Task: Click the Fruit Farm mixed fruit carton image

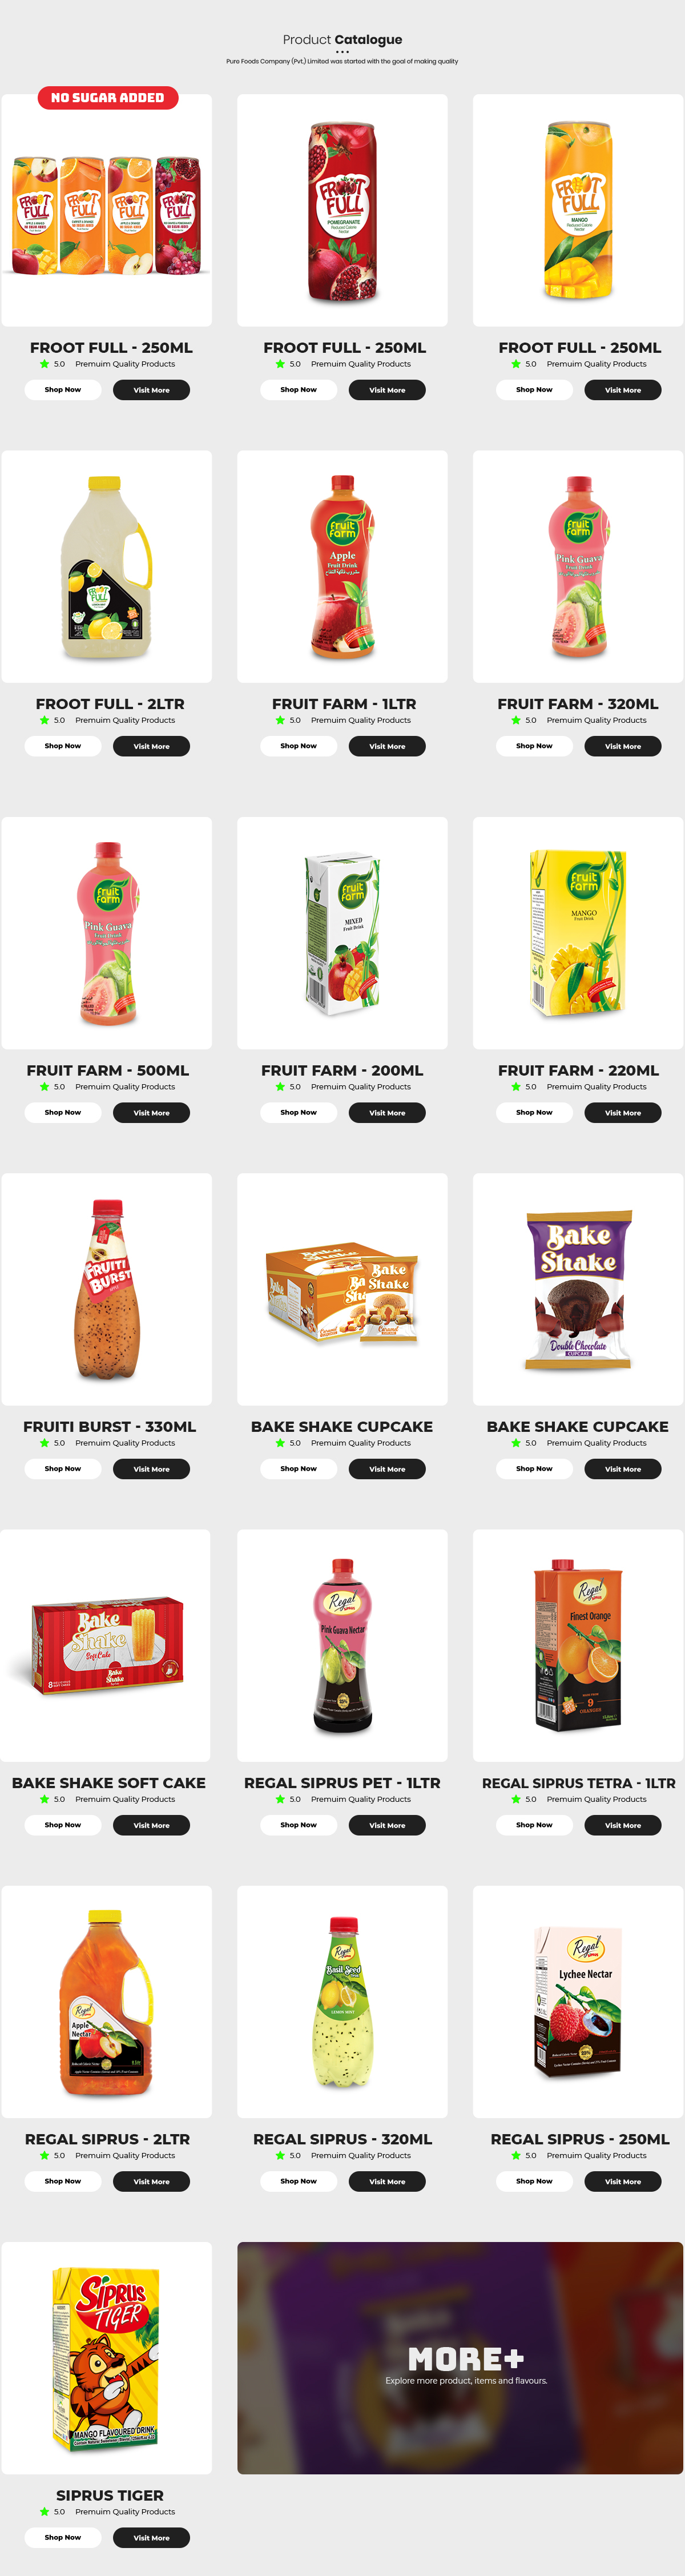Action: point(342,933)
